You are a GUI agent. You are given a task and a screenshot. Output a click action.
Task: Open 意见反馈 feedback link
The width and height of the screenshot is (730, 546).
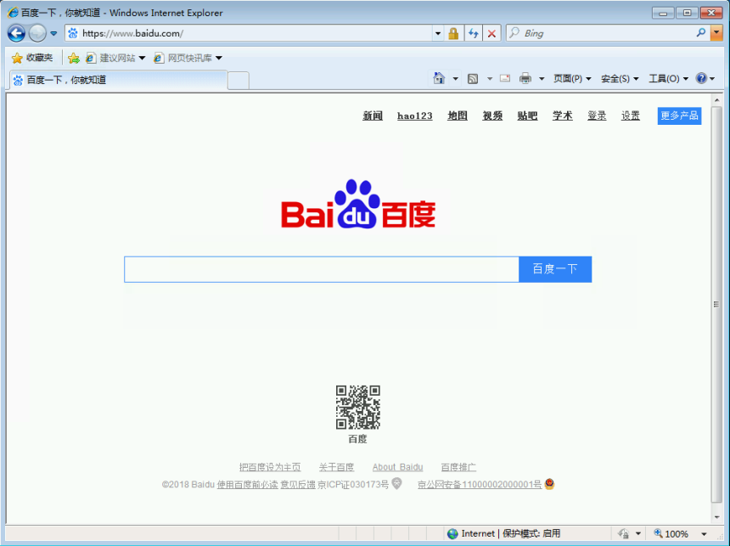(297, 485)
